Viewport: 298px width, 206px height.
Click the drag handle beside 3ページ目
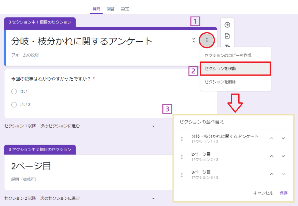[182, 174]
